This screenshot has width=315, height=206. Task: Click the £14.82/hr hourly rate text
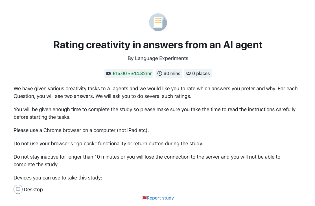(141, 73)
